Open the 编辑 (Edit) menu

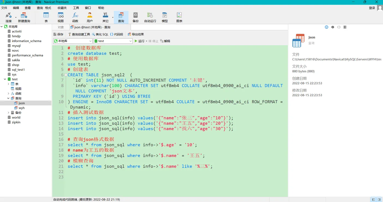pyautogui.click(x=16, y=8)
